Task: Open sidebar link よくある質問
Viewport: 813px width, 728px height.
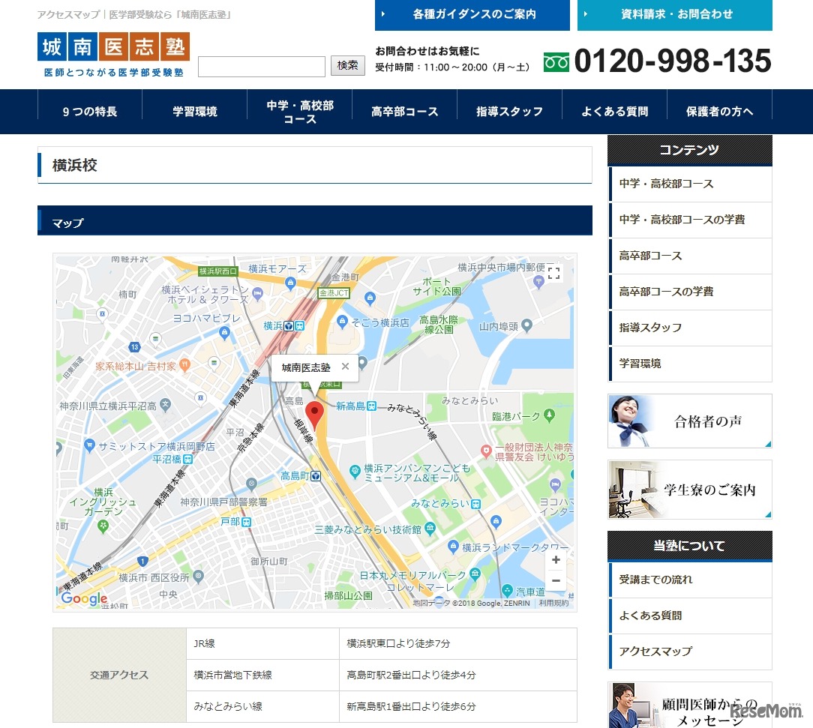Action: (690, 616)
